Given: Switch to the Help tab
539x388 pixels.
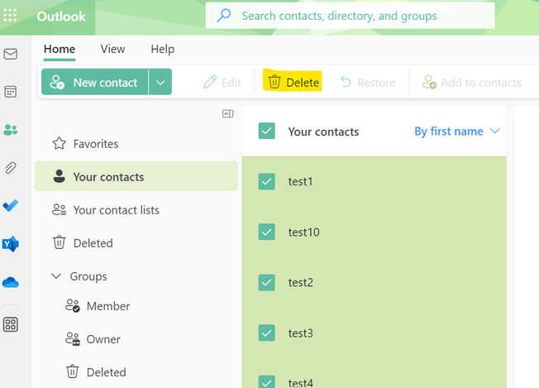Looking at the screenshot, I should 163,49.
